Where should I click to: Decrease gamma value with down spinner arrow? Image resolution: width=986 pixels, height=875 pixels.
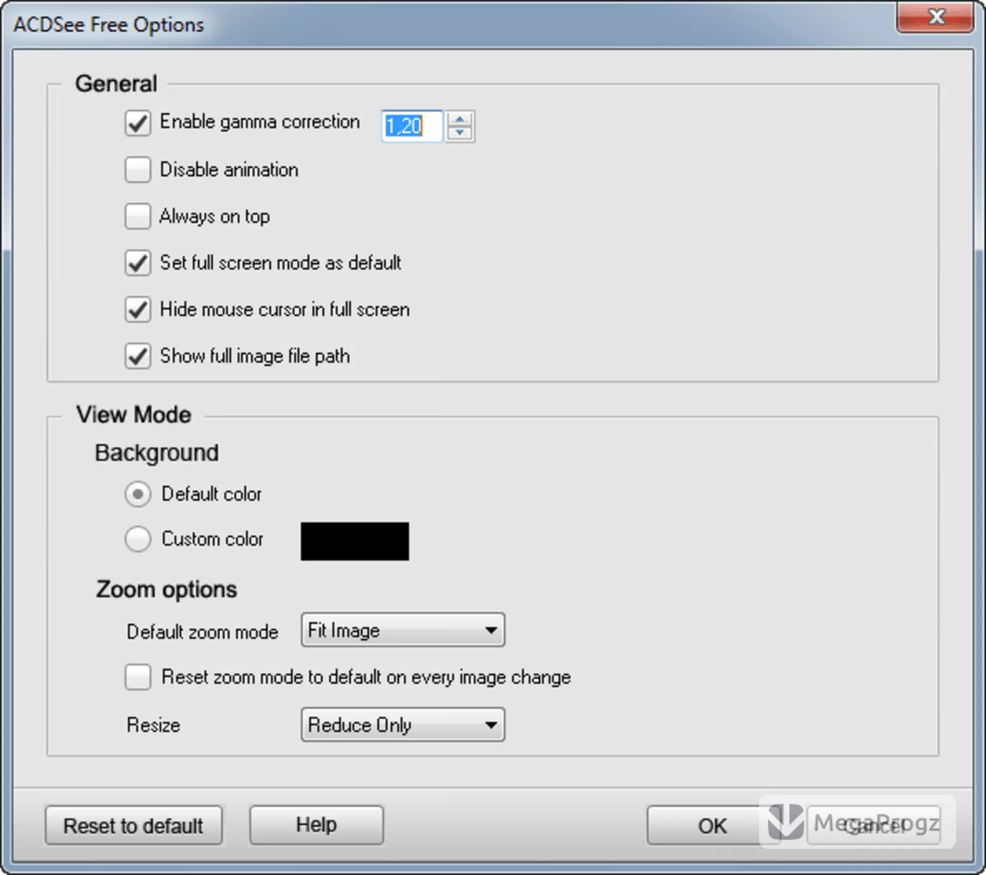(x=460, y=133)
